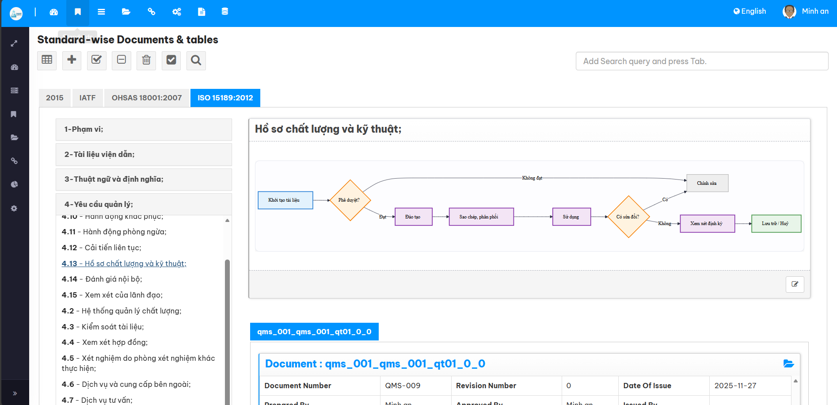This screenshot has height=405, width=837.
Task: Click the search query input field
Action: (701, 61)
